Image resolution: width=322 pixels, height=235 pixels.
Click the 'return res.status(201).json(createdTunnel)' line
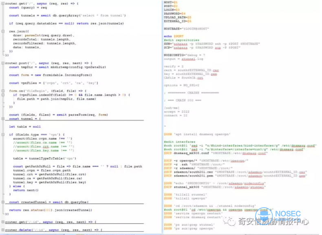[x=51, y=210]
